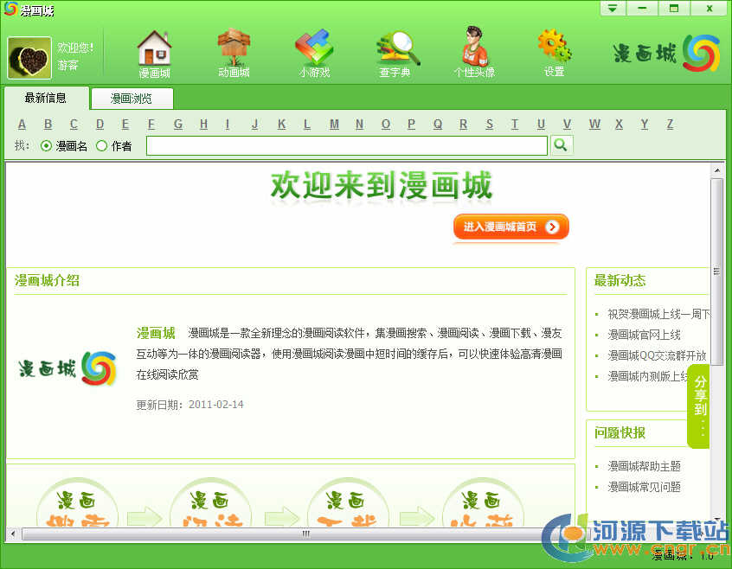Viewport: 732px width, 569px height.
Task: Open the 设置 gear icon
Action: [554, 53]
